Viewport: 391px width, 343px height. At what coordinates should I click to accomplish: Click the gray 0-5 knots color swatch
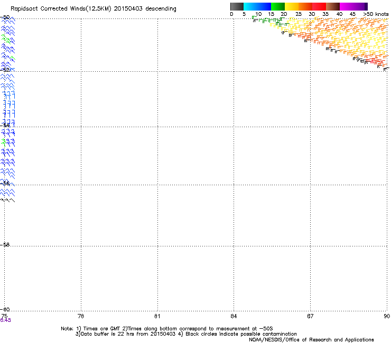click(237, 6)
